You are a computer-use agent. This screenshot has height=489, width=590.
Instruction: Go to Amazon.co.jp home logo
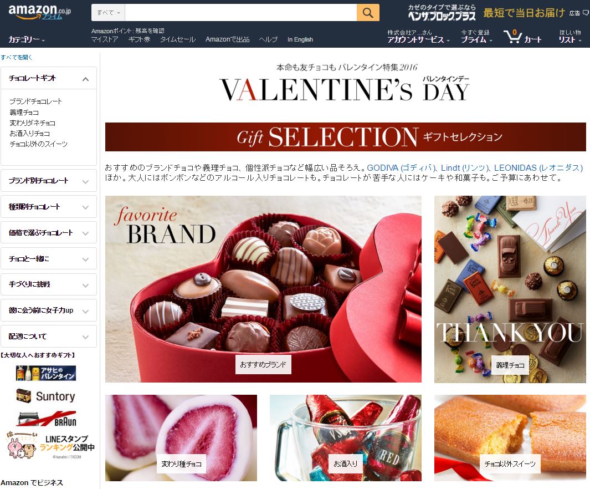coord(39,12)
